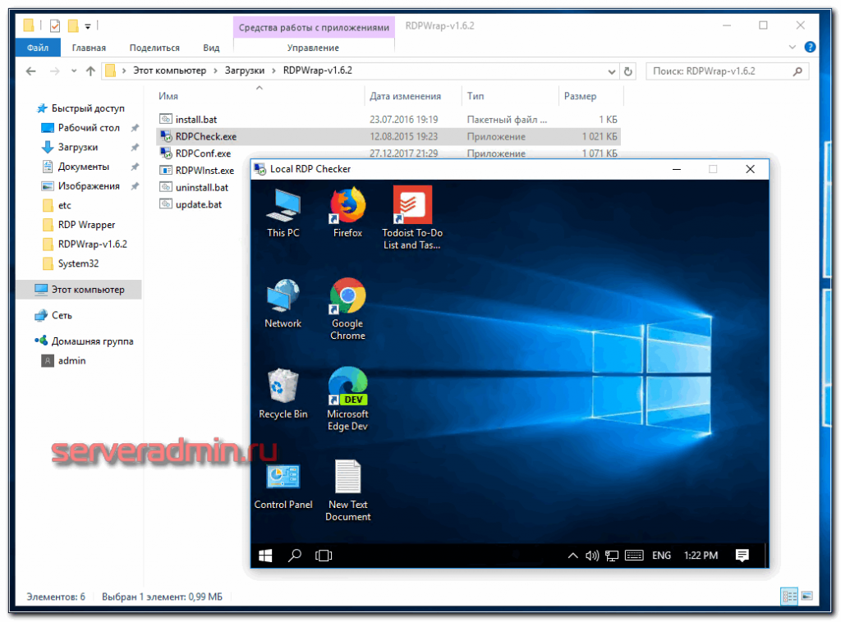Open the Файл menu tab

[x=37, y=48]
